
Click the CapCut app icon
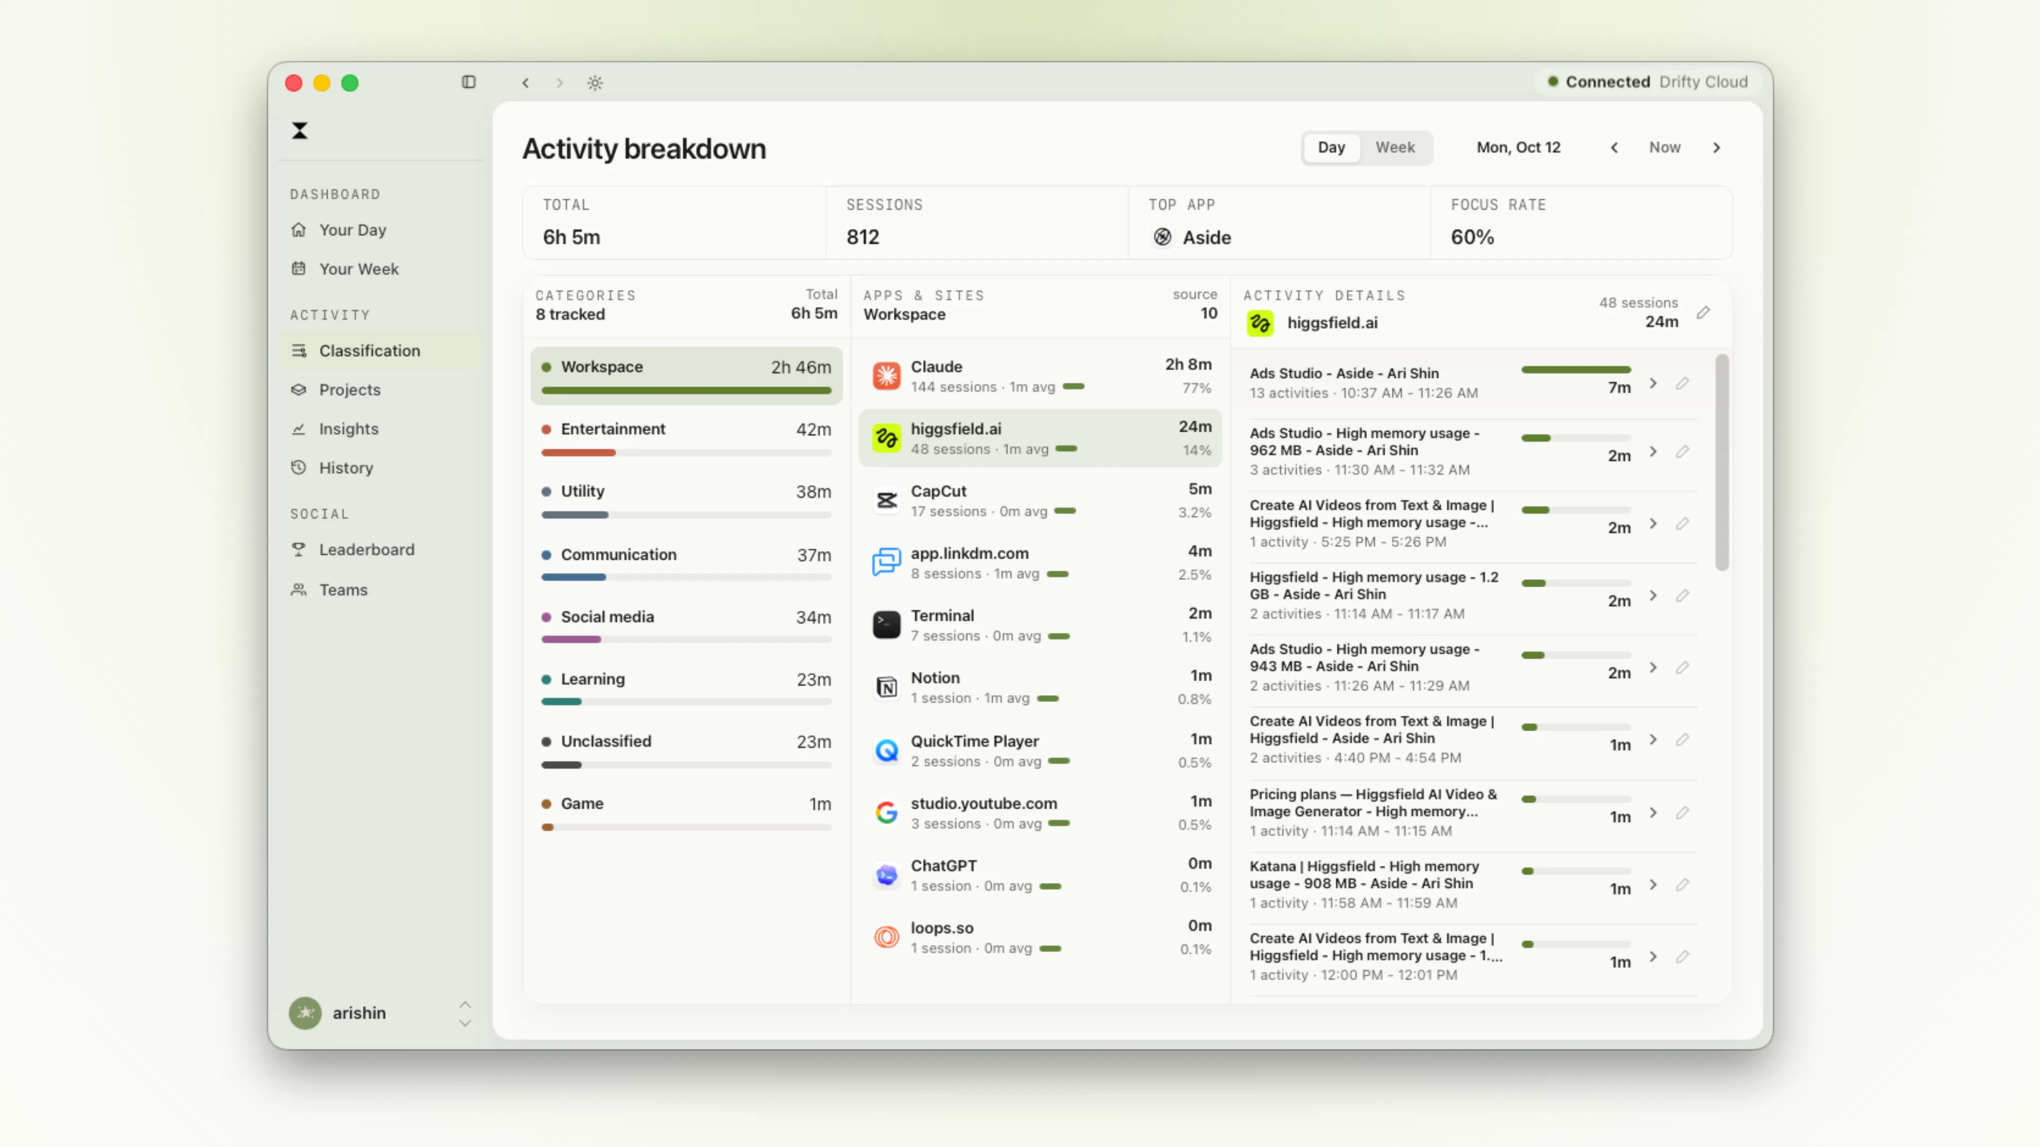(886, 500)
